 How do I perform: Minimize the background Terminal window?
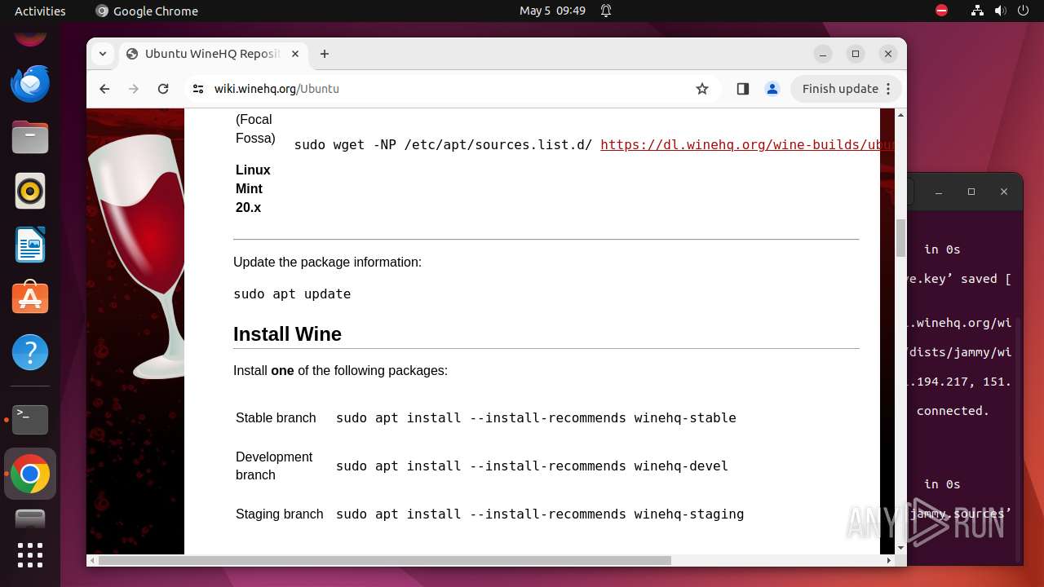click(x=939, y=192)
